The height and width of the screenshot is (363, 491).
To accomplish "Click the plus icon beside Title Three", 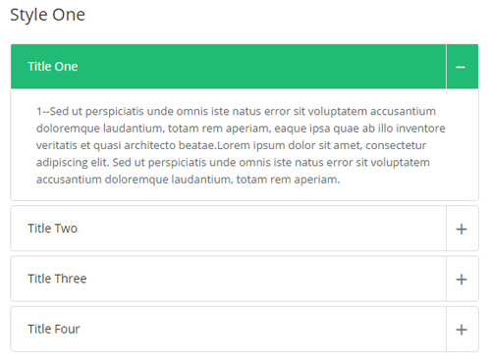I will pyautogui.click(x=462, y=280).
